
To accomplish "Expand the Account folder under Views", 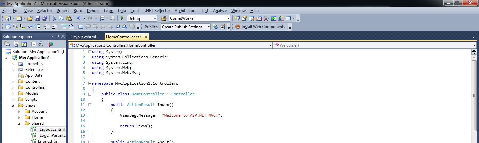I will click(x=19, y=111).
